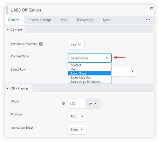Click the window pin icon in the panel header

[152, 9]
